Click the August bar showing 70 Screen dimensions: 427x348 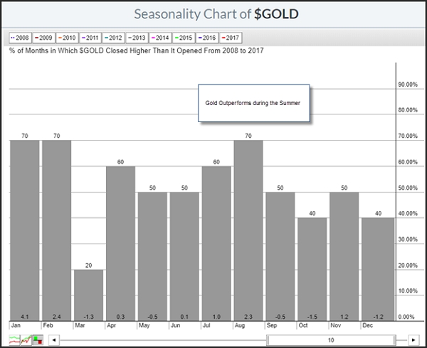click(x=248, y=227)
